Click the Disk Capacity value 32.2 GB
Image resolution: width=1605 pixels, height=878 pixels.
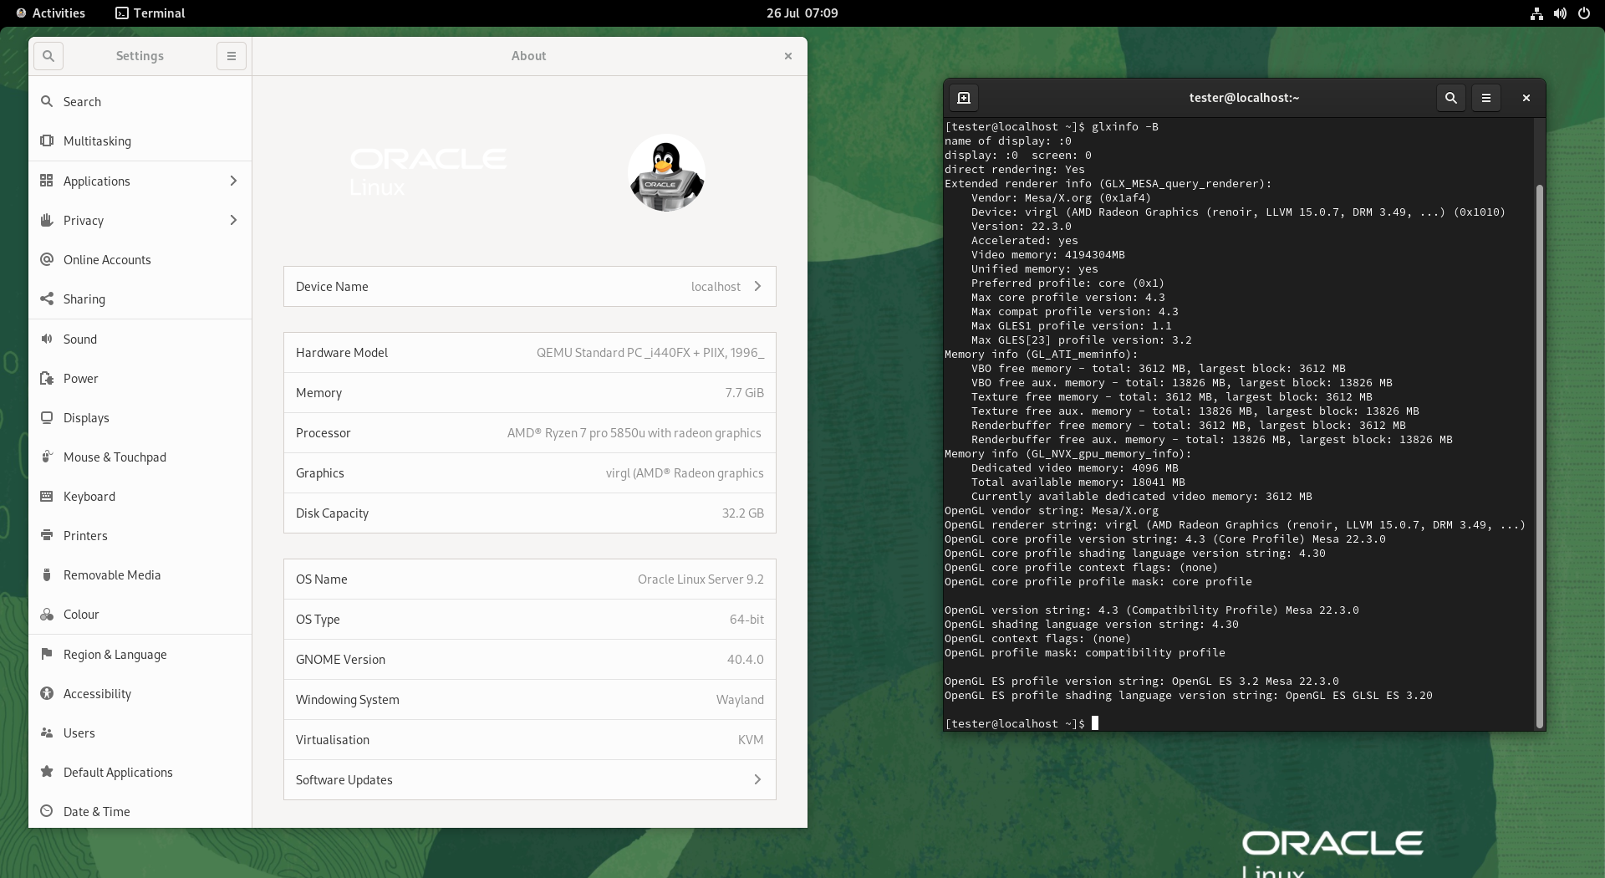(x=743, y=513)
